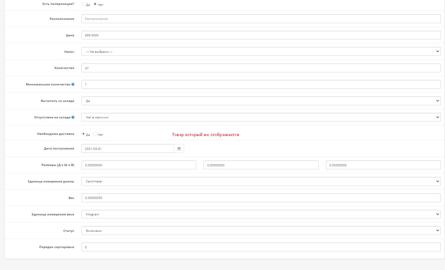Open the Единица измерения длины dropdown
Viewport: 445px width, 270px height.
(x=261, y=181)
